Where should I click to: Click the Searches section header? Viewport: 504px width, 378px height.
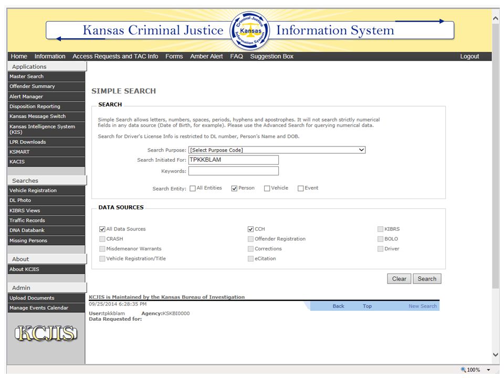pos(47,181)
